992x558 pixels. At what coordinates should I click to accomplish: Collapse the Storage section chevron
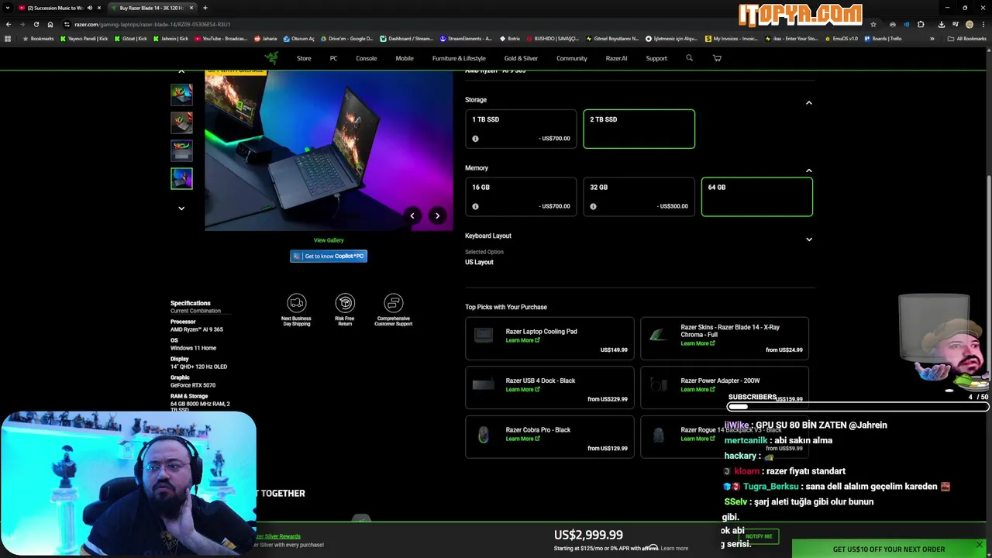click(808, 102)
